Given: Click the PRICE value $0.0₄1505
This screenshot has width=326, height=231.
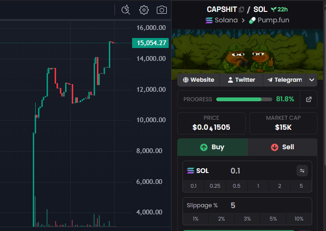Looking at the screenshot, I should pos(211,127).
